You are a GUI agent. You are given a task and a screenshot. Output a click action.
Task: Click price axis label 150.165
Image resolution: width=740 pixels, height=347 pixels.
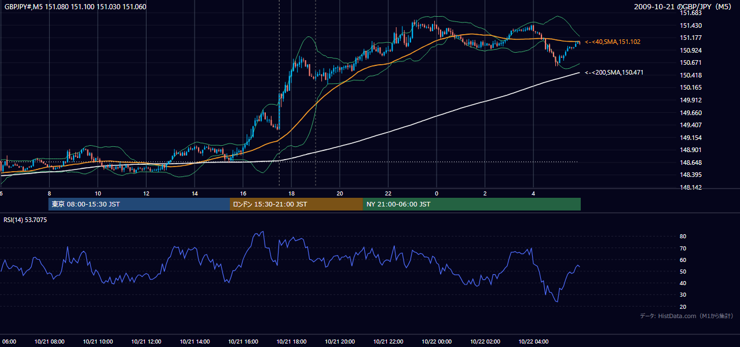click(x=690, y=87)
